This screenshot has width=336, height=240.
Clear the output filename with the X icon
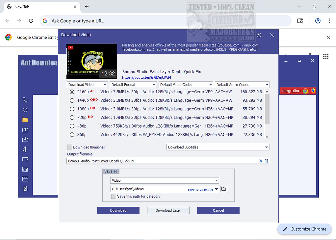(x=261, y=161)
